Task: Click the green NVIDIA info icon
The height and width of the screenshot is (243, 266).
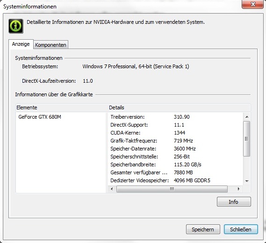Action: point(16,26)
